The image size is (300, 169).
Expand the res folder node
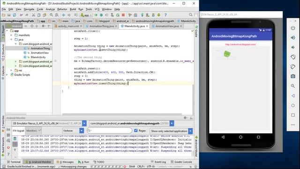pyautogui.click(x=11, y=70)
